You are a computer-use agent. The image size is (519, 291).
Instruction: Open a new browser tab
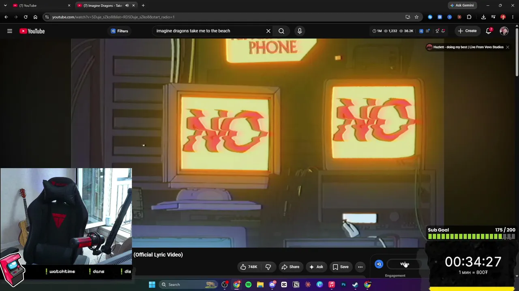(143, 6)
